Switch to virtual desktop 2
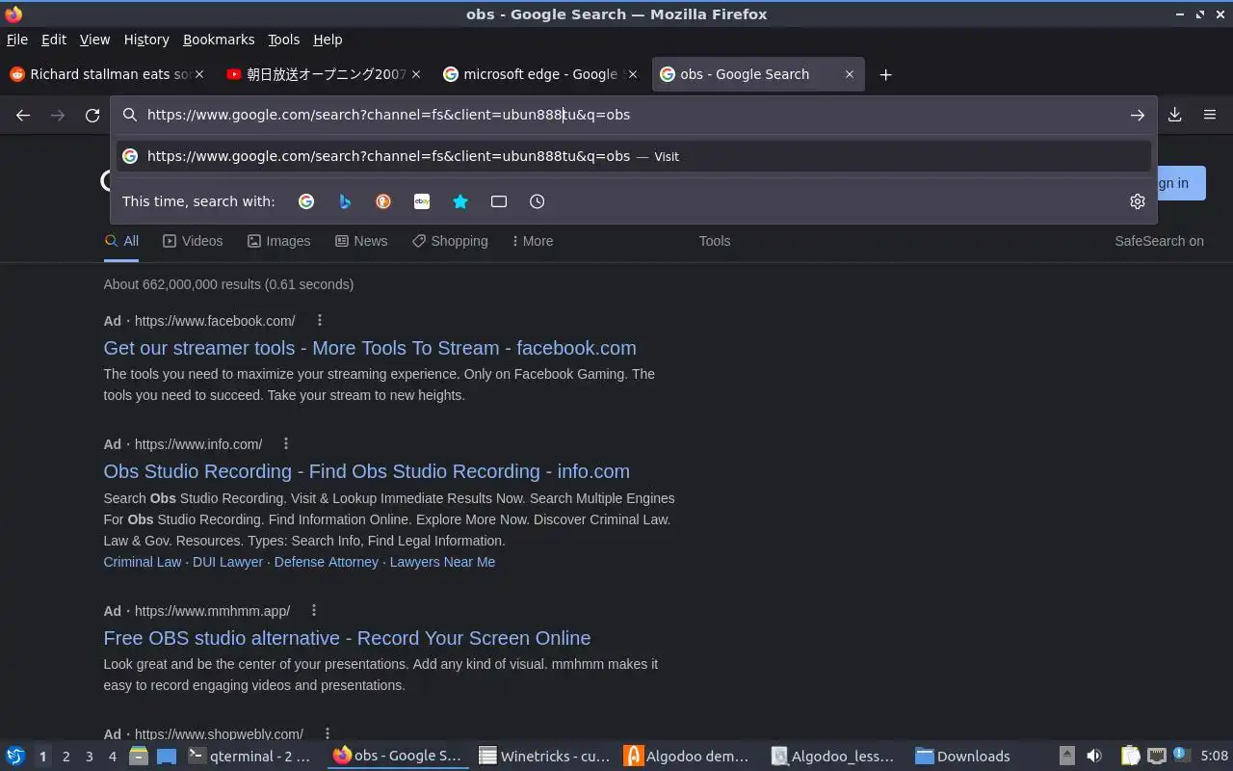This screenshot has width=1233, height=771. (x=66, y=757)
